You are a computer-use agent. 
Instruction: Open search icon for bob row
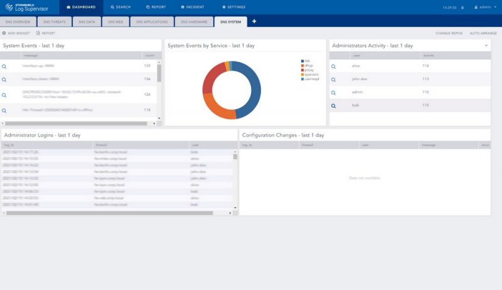(x=333, y=105)
